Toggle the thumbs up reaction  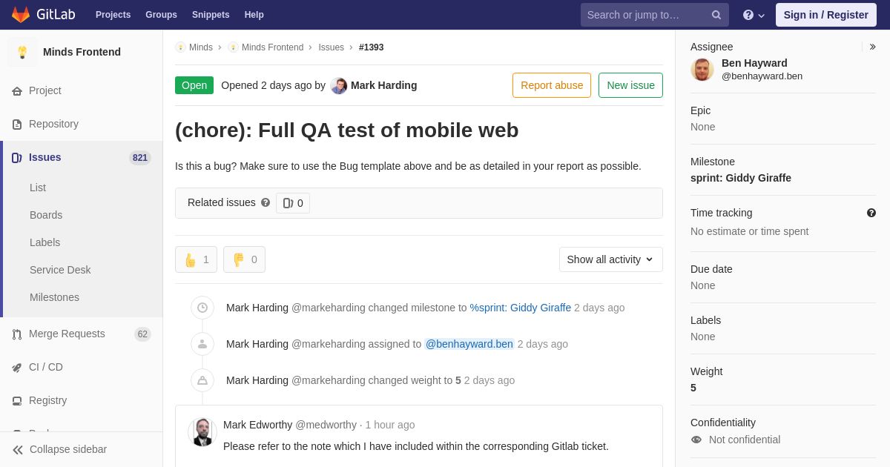tap(196, 259)
